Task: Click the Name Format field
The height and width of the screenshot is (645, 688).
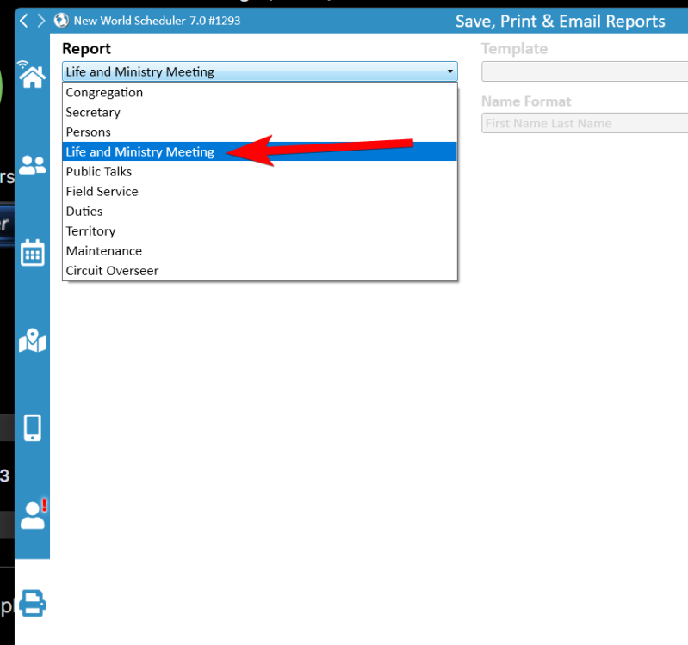Action: point(584,124)
